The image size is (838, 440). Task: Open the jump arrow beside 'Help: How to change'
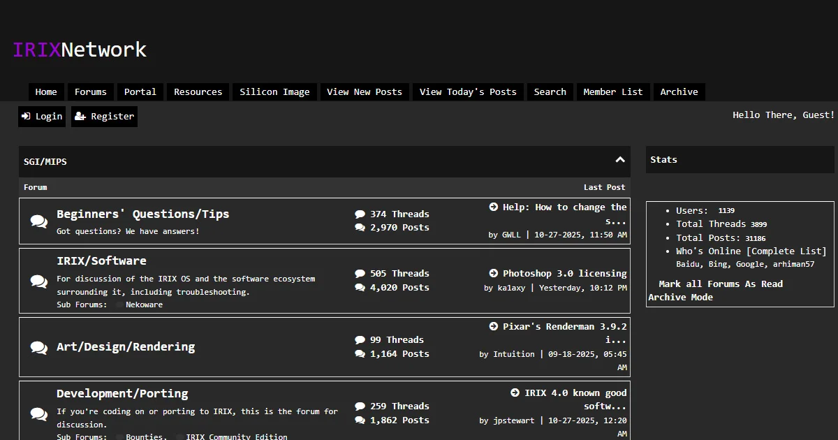[x=492, y=207]
